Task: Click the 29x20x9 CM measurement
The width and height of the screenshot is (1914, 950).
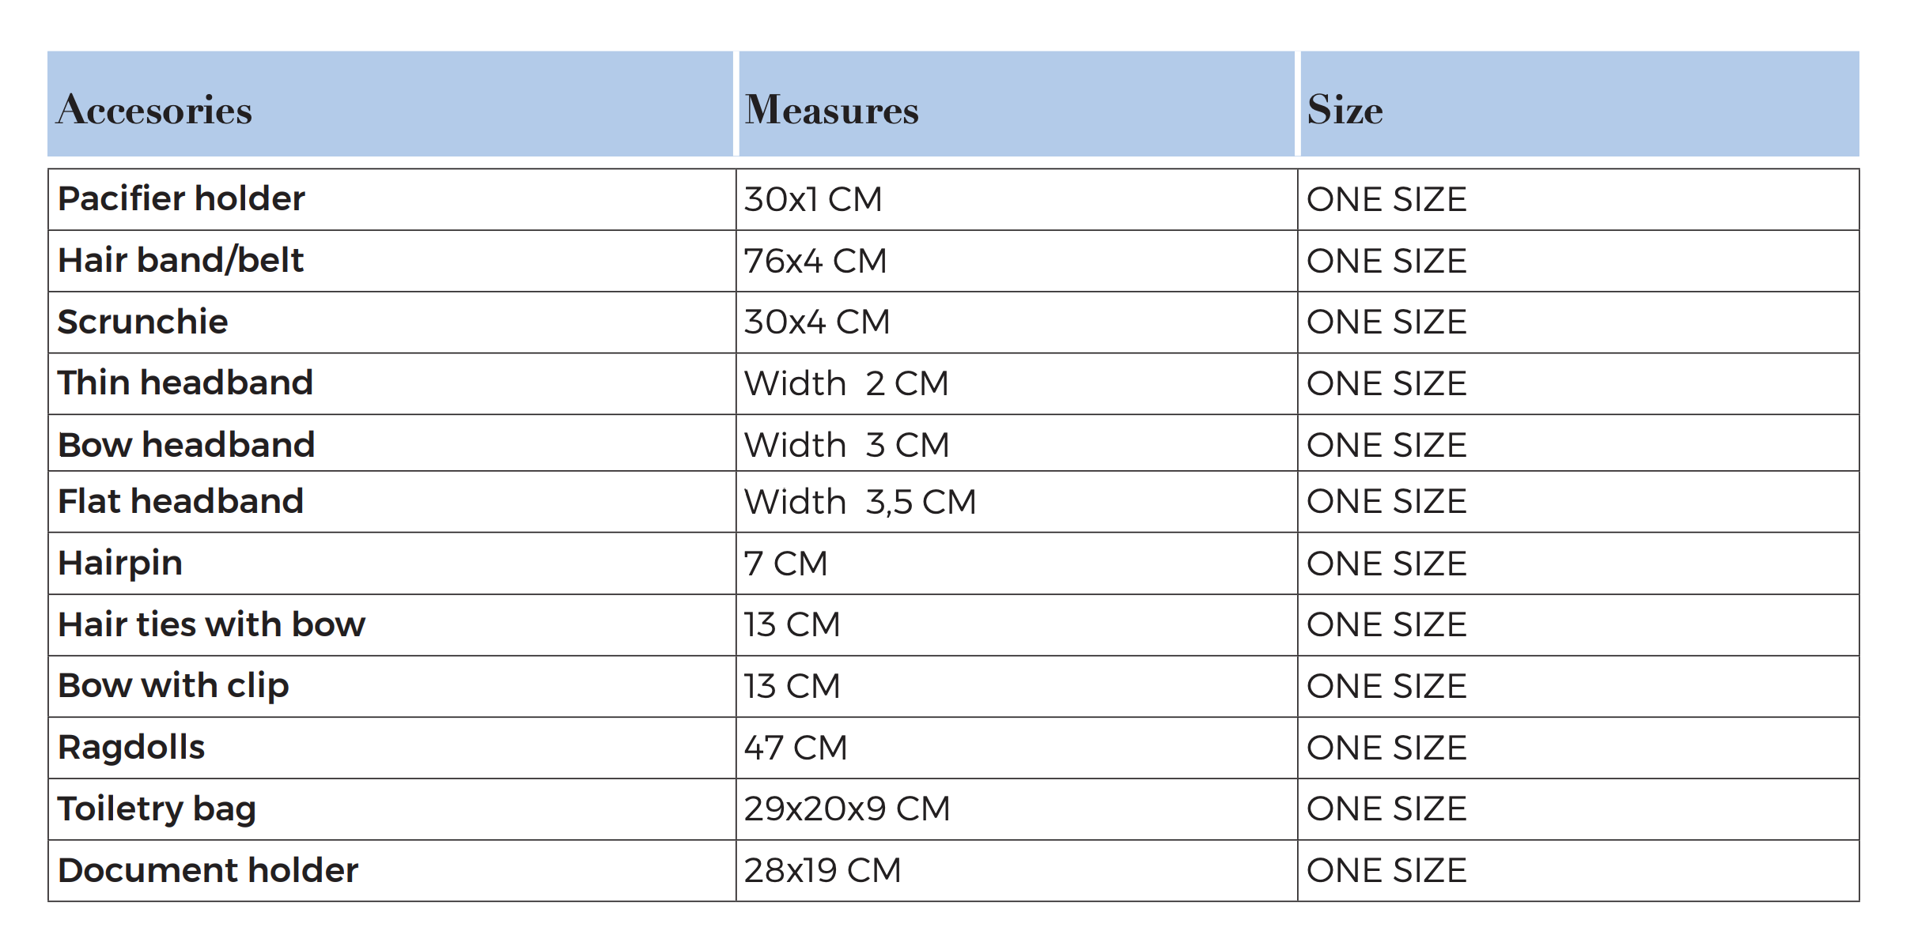Action: click(847, 809)
